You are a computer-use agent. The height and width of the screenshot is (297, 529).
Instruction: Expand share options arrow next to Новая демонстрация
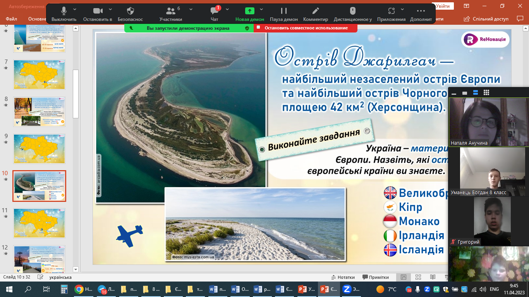pos(261,9)
